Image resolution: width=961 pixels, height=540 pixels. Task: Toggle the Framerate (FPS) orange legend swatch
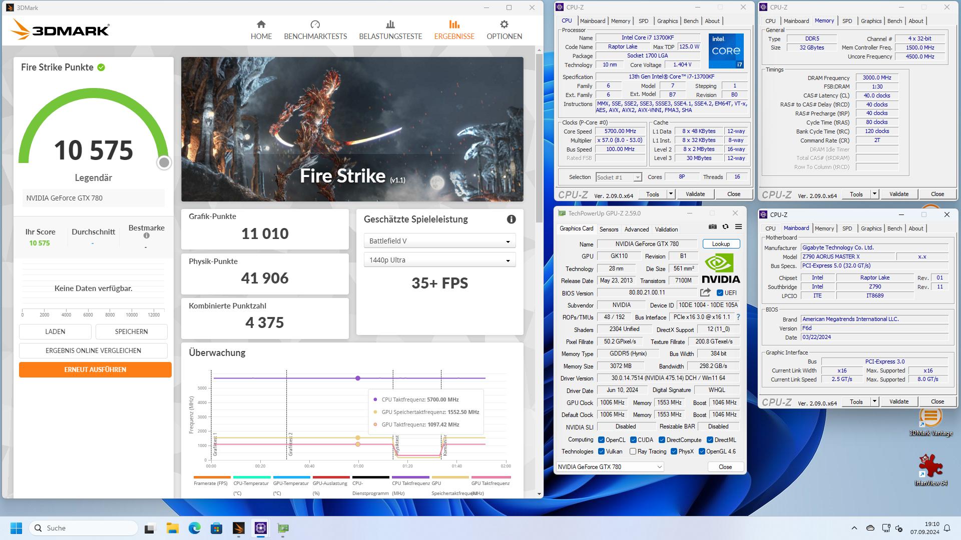212,477
